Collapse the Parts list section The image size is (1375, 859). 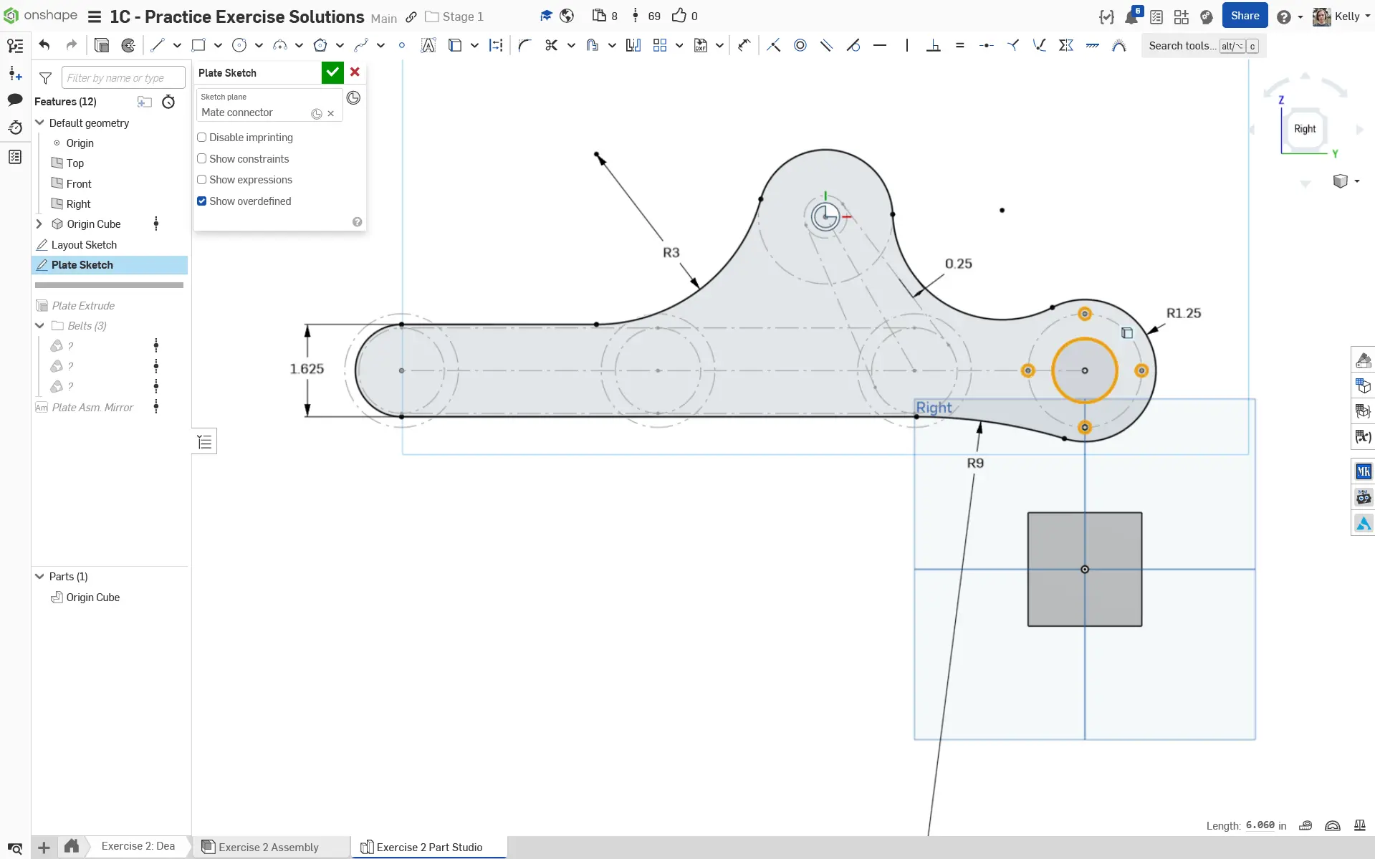[x=40, y=577]
